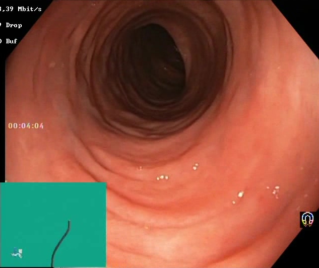Viewport: 319px width, 268px height.
Task: Click the magnet icon at right edge
Action: [307, 220]
